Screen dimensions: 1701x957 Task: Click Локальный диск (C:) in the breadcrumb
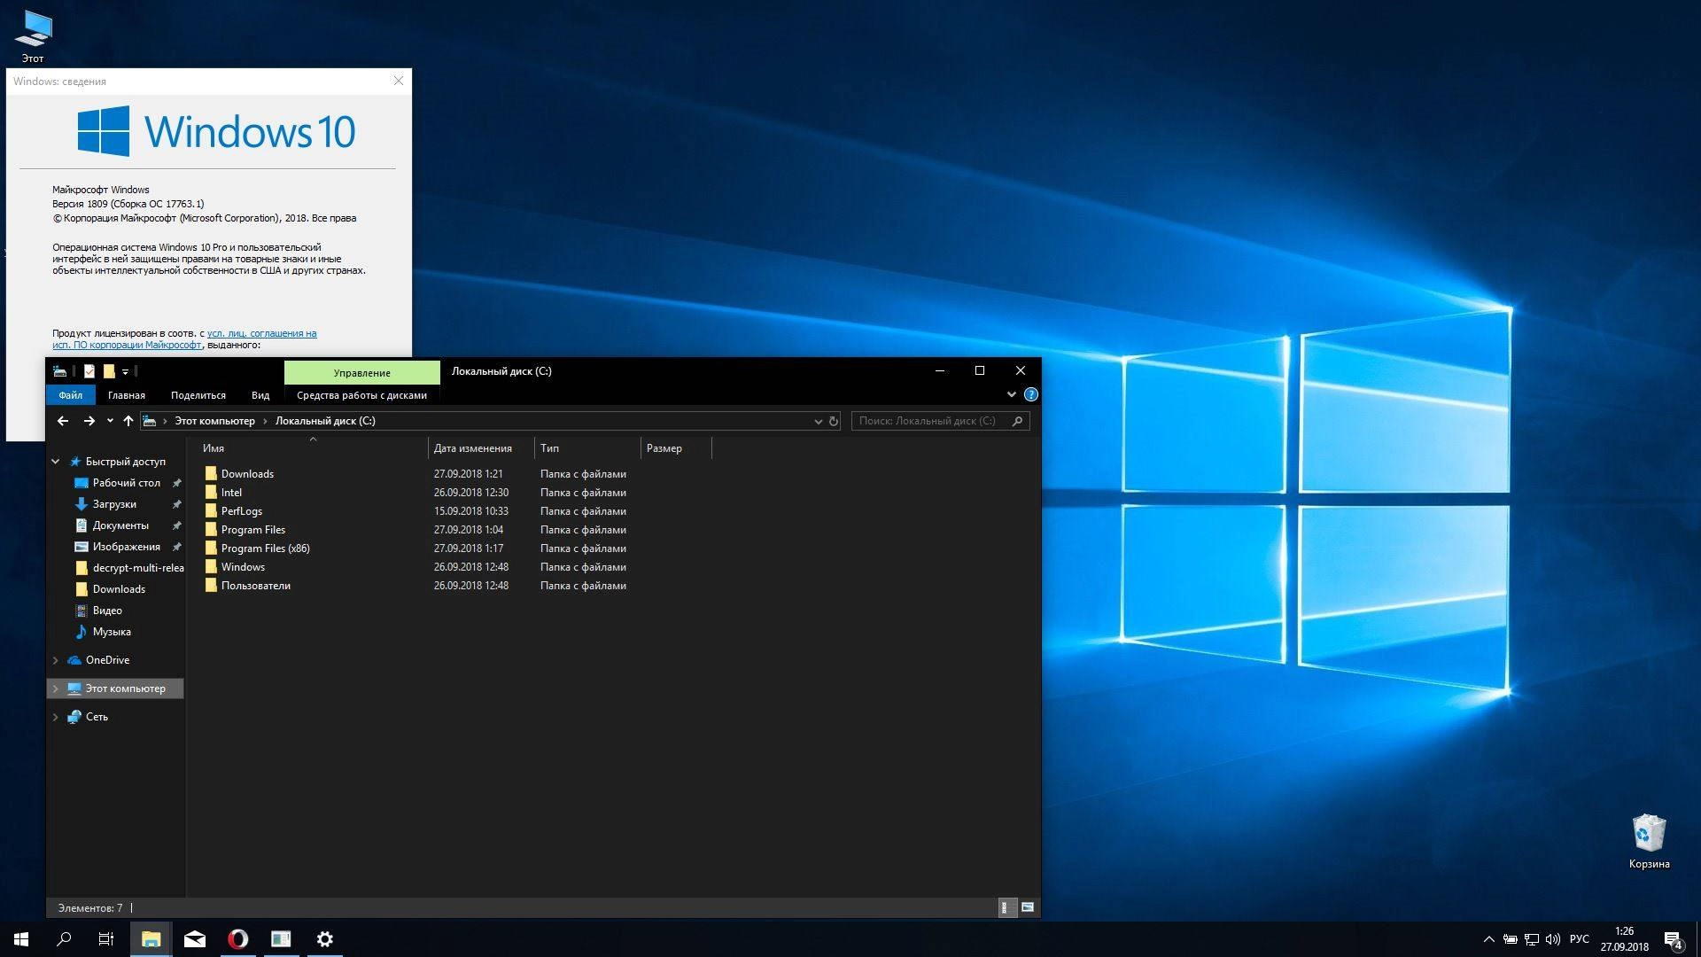click(325, 421)
